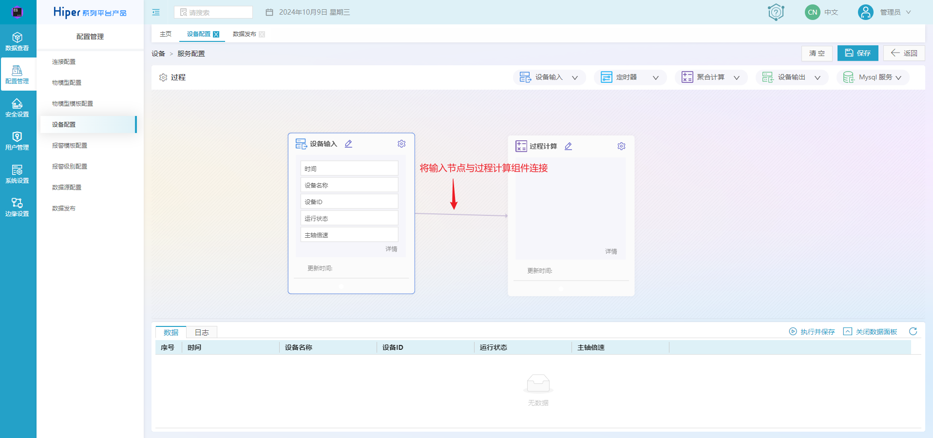Click the calendar icon beside the date
Screen dimensions: 933x438
269,12
